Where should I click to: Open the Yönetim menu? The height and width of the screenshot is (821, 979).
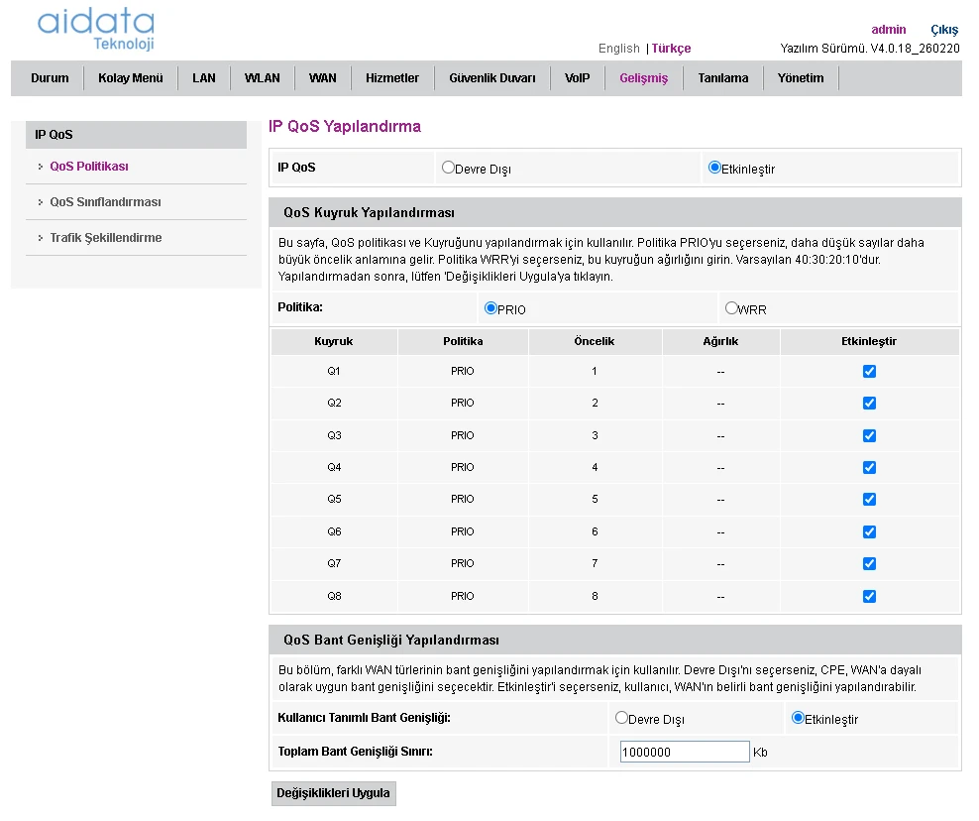pos(801,78)
